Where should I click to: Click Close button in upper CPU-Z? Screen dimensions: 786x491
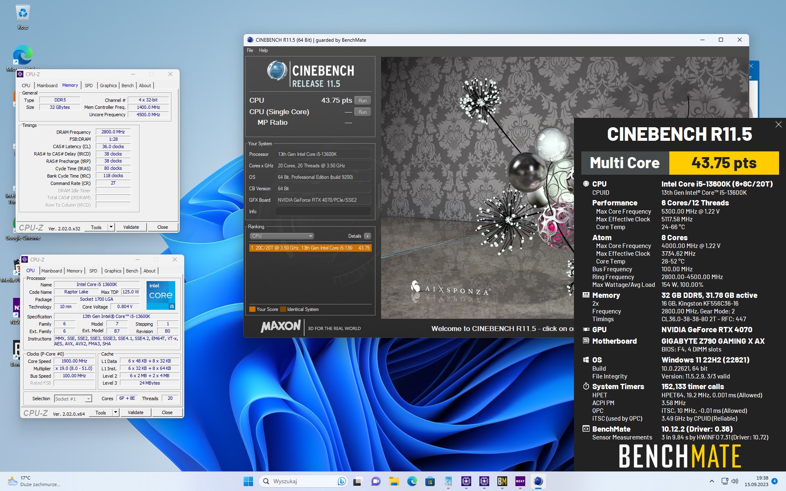coord(163,227)
